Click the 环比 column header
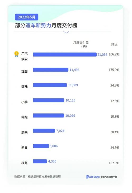 pos(114,44)
